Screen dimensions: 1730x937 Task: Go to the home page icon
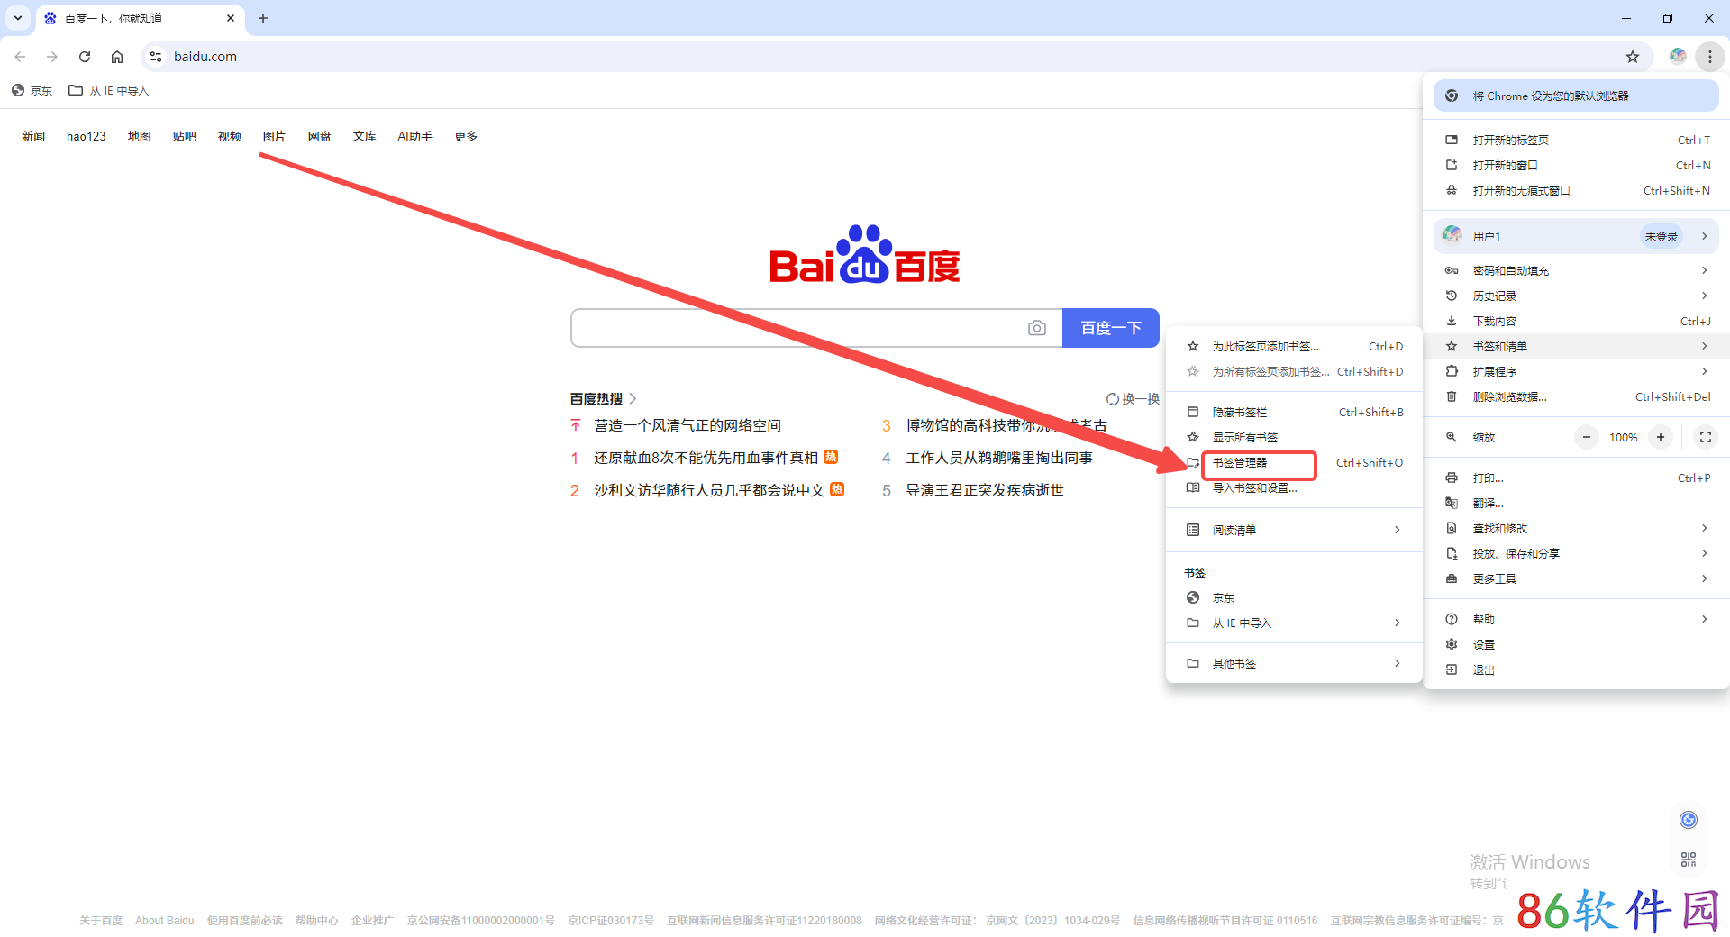(x=117, y=57)
